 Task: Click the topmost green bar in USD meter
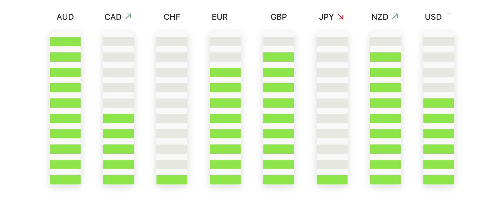tap(438, 103)
